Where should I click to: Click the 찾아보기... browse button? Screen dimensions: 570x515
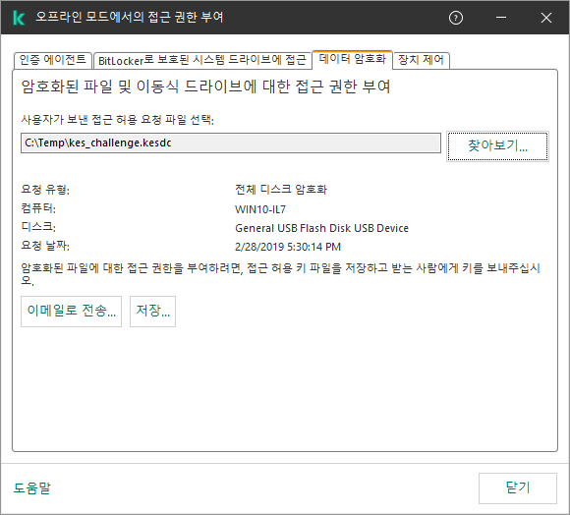coord(497,146)
